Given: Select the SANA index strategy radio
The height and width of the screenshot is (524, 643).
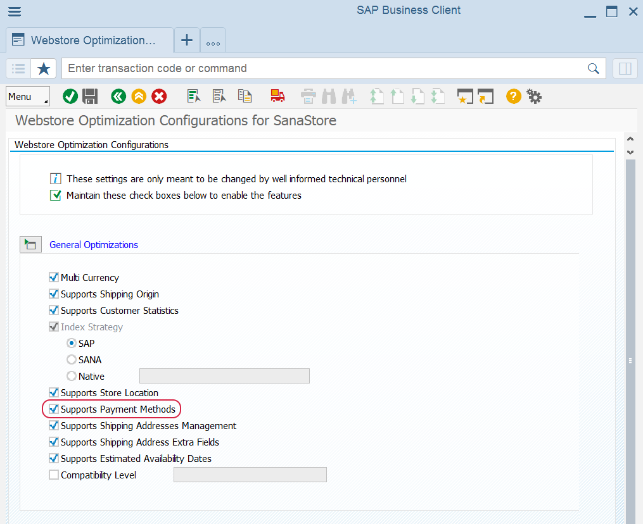Looking at the screenshot, I should pos(72,359).
